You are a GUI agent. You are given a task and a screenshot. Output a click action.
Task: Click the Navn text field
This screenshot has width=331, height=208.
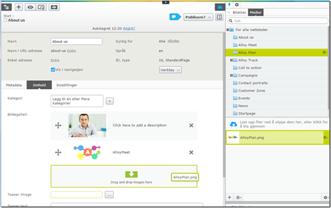tap(76, 41)
